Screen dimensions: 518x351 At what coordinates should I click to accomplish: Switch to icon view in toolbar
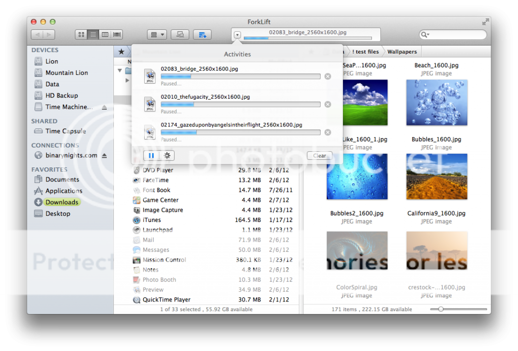coord(81,34)
